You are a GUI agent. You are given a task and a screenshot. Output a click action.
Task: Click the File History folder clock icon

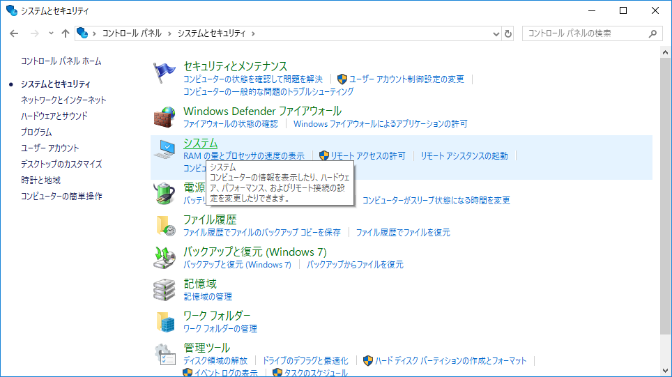coord(165,226)
